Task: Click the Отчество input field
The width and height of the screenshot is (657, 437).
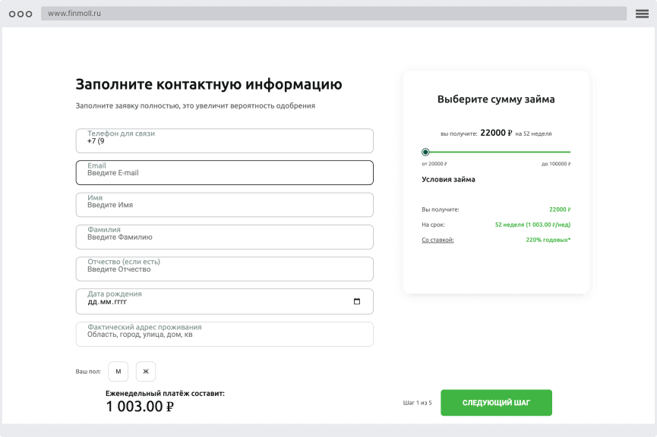Action: click(224, 269)
